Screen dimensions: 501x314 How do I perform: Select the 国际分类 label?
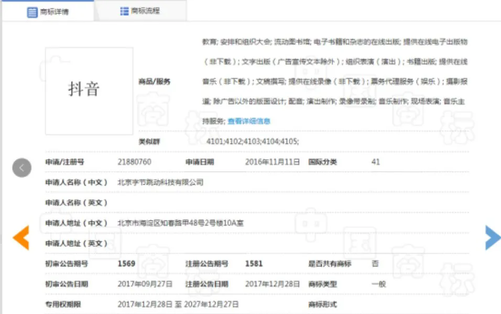coord(322,162)
